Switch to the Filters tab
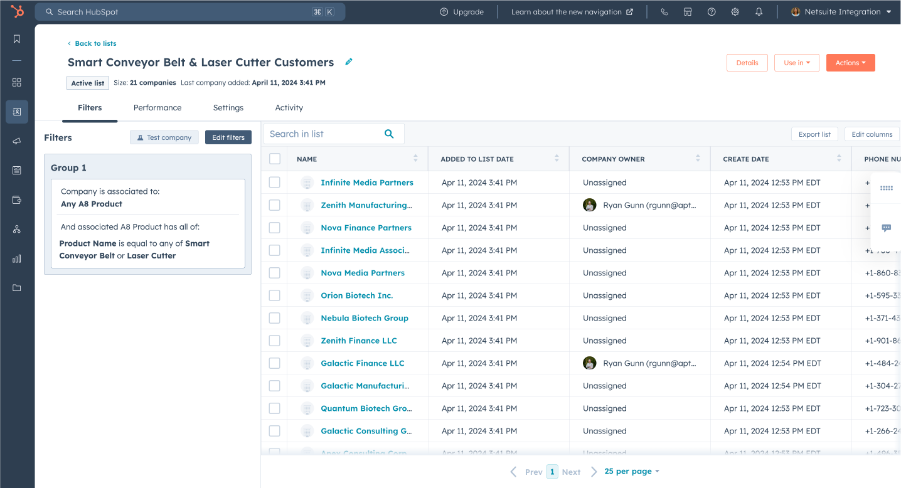Viewport: 901px width, 488px height. 90,108
